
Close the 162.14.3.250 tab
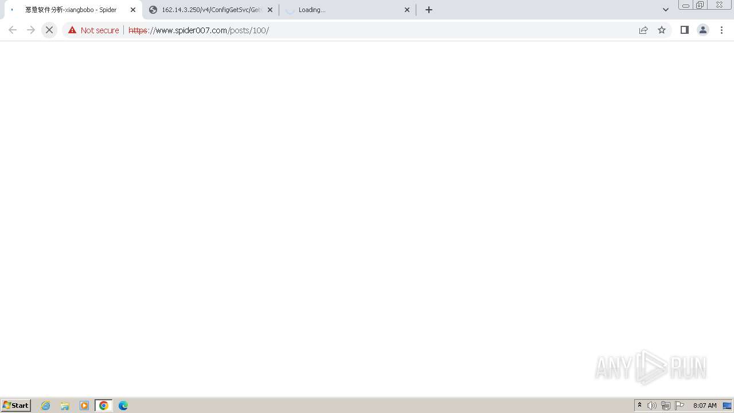click(x=270, y=10)
